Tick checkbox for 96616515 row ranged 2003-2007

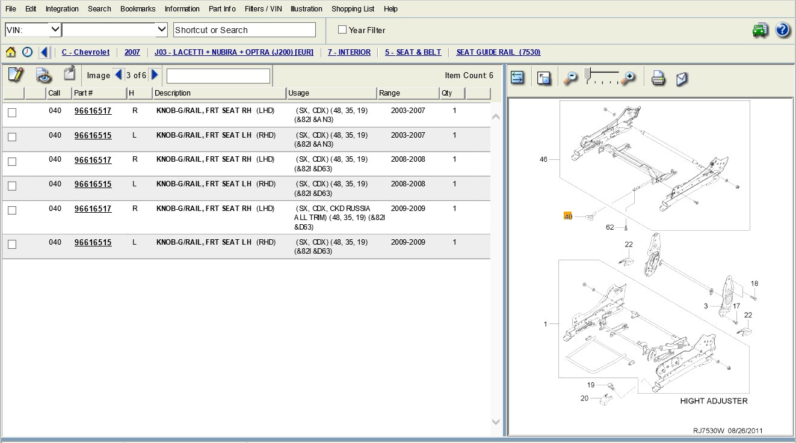(12, 137)
